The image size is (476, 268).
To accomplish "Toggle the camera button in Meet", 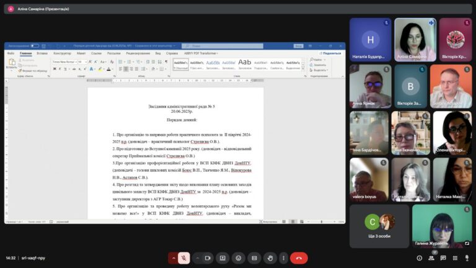I will point(208,258).
